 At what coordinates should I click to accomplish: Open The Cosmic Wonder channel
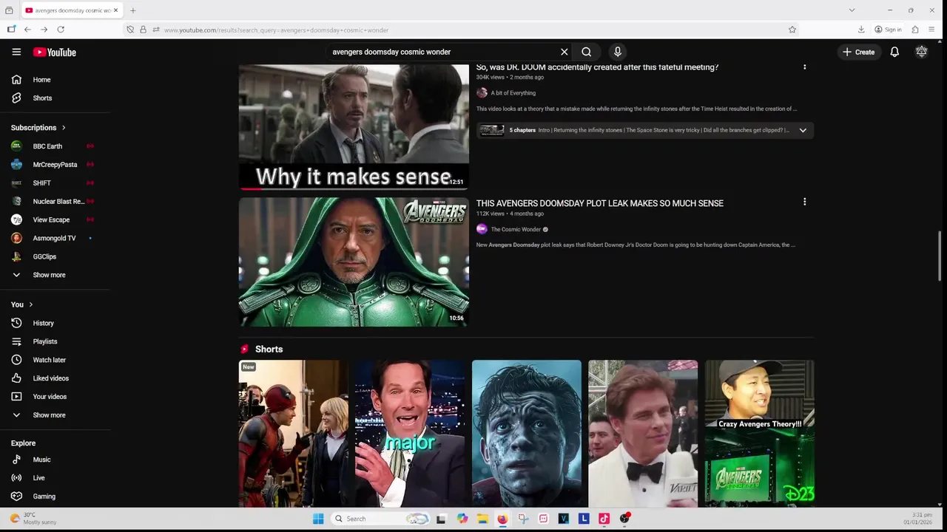[x=516, y=229]
